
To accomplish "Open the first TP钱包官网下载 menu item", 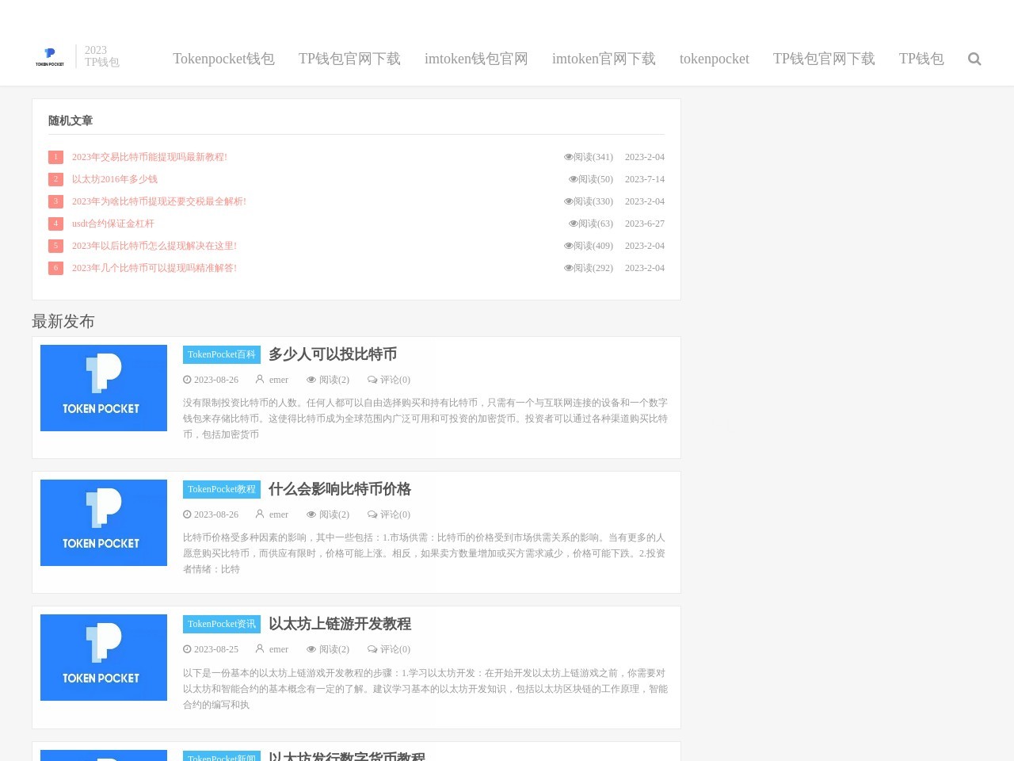I will (x=349, y=59).
